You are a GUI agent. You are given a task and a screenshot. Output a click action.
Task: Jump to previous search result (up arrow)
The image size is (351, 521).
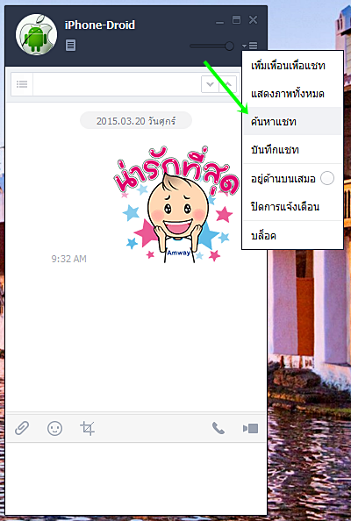point(227,84)
